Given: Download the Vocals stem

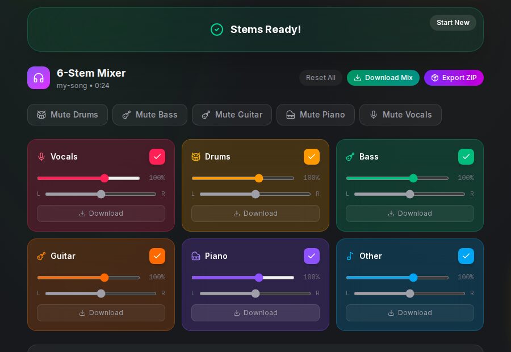Looking at the screenshot, I should (101, 213).
